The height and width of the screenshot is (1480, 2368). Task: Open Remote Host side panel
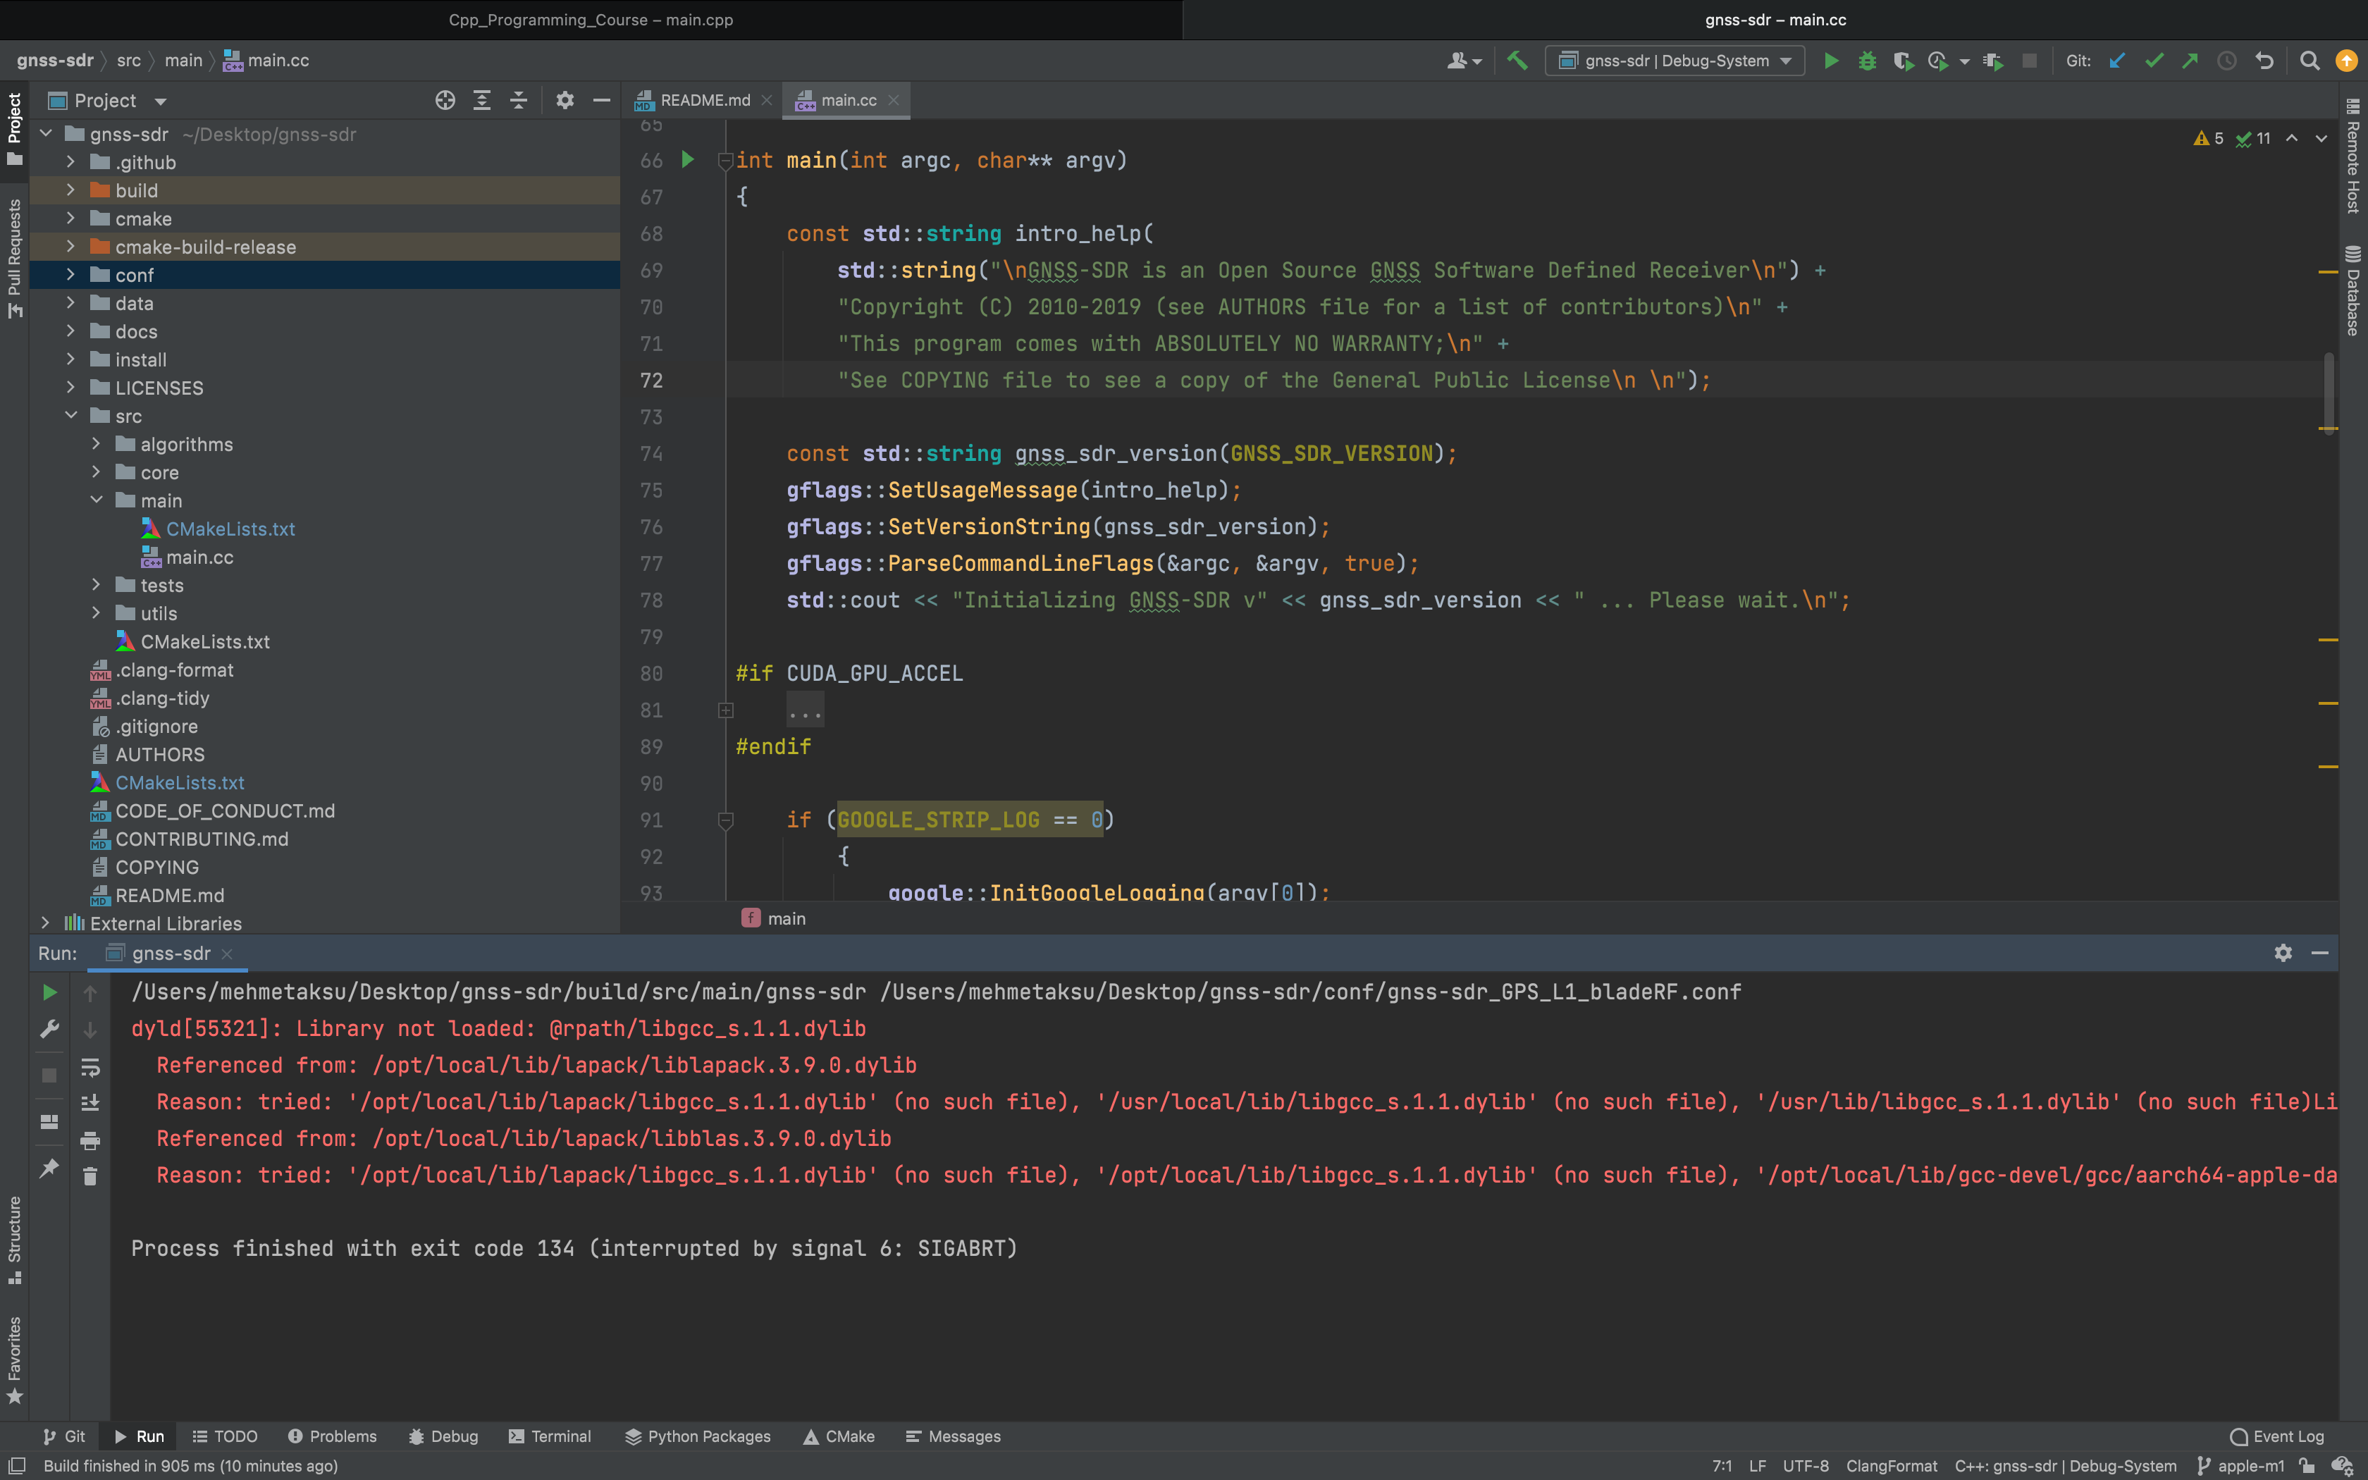tap(2353, 156)
